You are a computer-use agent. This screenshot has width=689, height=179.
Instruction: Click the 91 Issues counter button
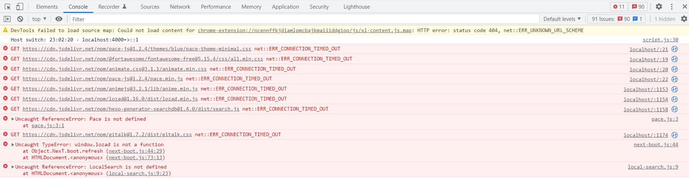pos(616,19)
